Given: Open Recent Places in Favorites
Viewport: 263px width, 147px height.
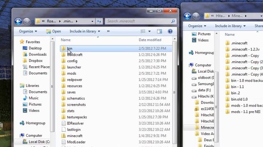Looking at the screenshot, I should click(36, 67).
